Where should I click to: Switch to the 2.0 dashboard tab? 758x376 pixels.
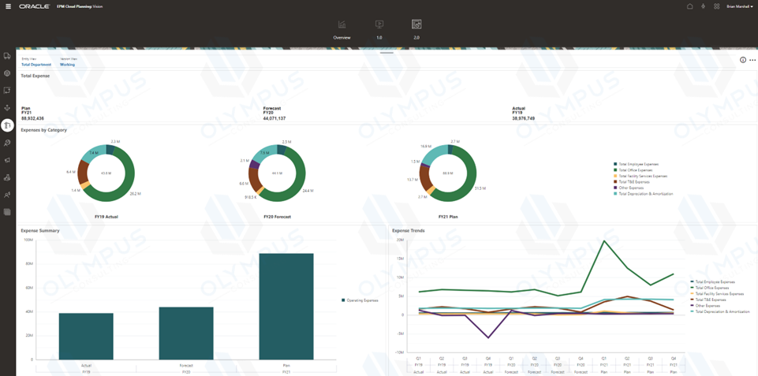tap(416, 30)
